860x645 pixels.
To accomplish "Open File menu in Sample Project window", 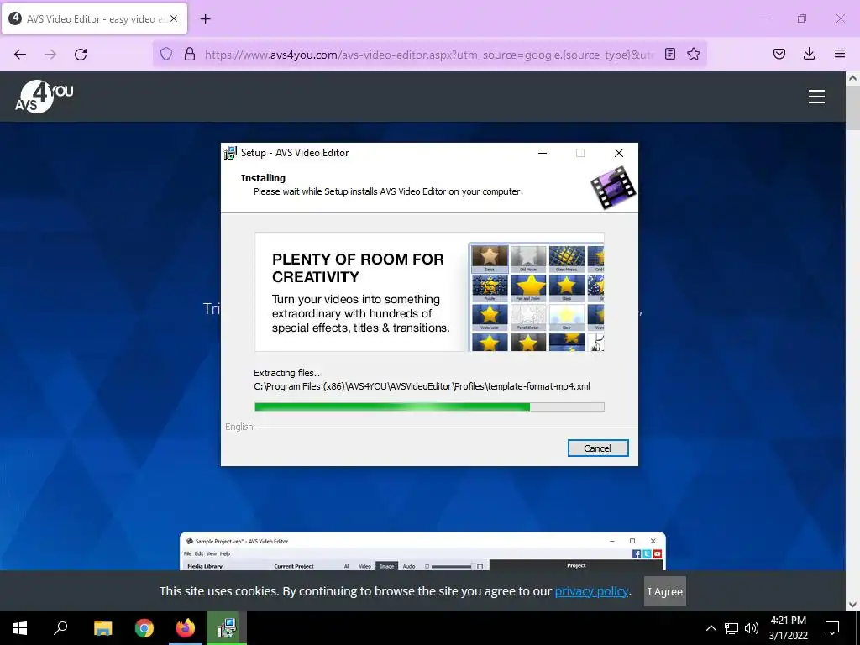I will [x=187, y=554].
